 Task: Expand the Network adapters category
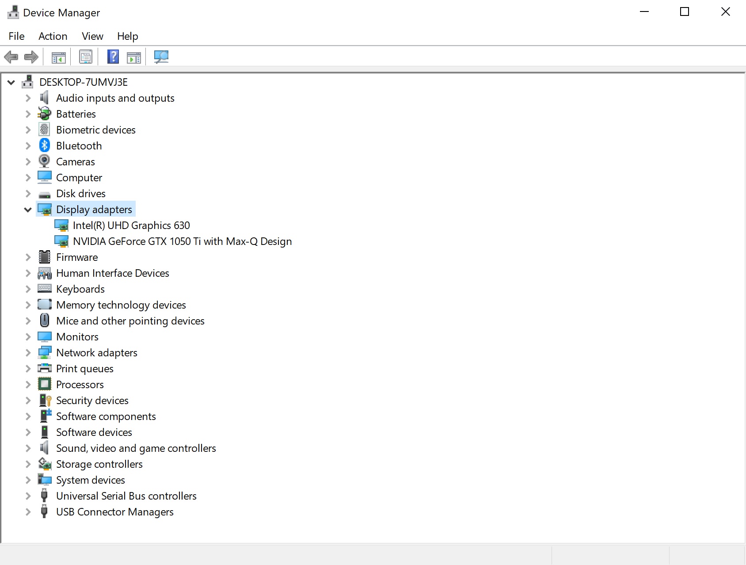pos(28,353)
